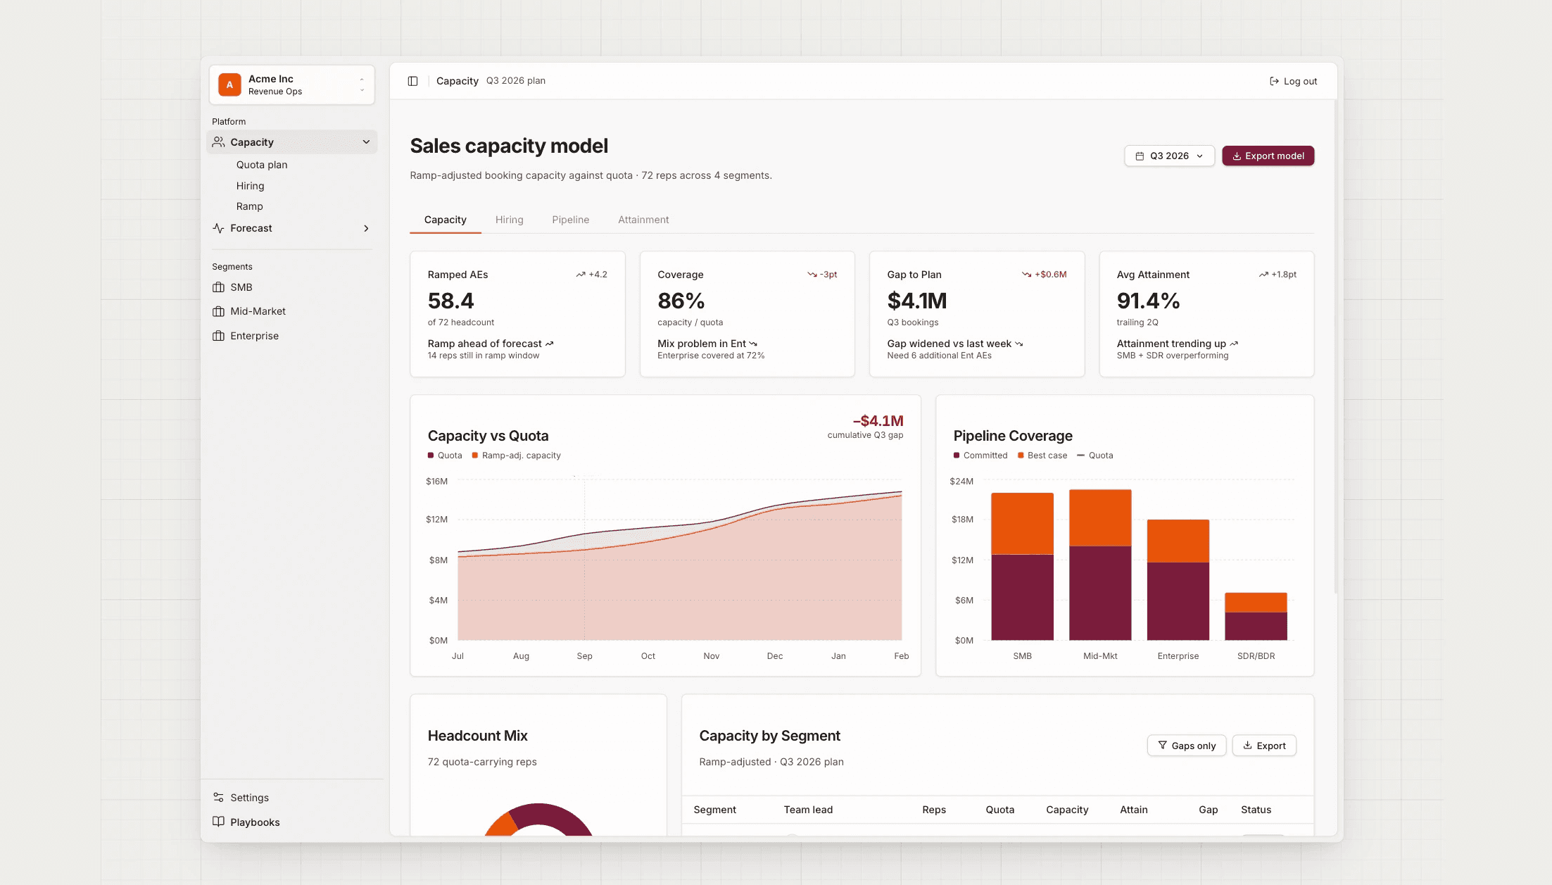This screenshot has height=885, width=1552.
Task: Click the Export model button
Action: click(1268, 156)
